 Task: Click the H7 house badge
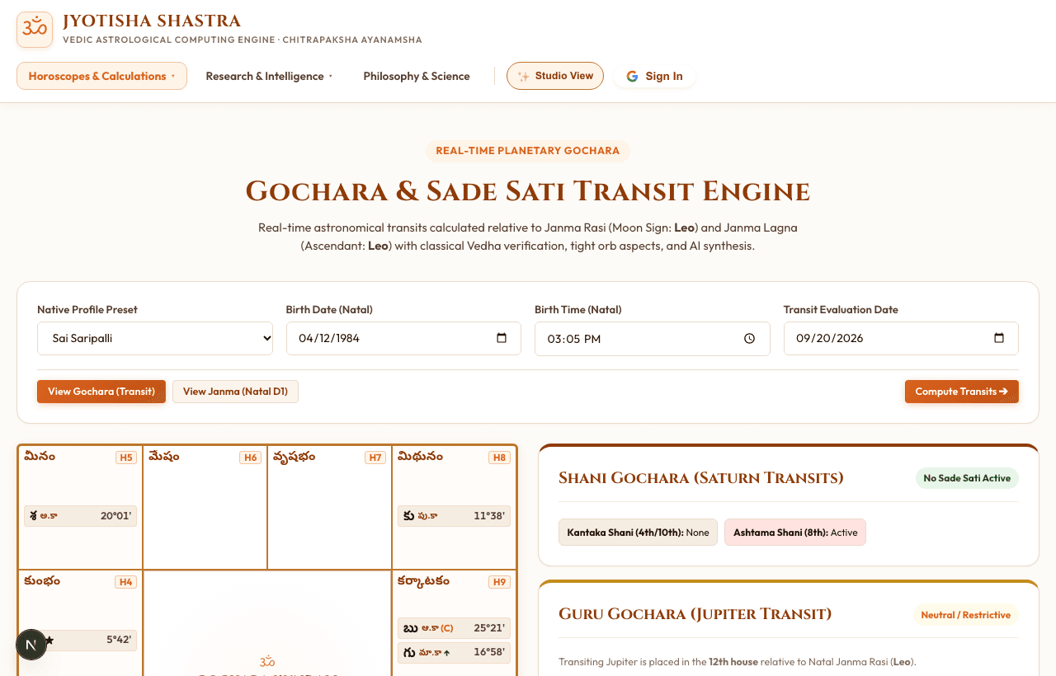pyautogui.click(x=375, y=458)
